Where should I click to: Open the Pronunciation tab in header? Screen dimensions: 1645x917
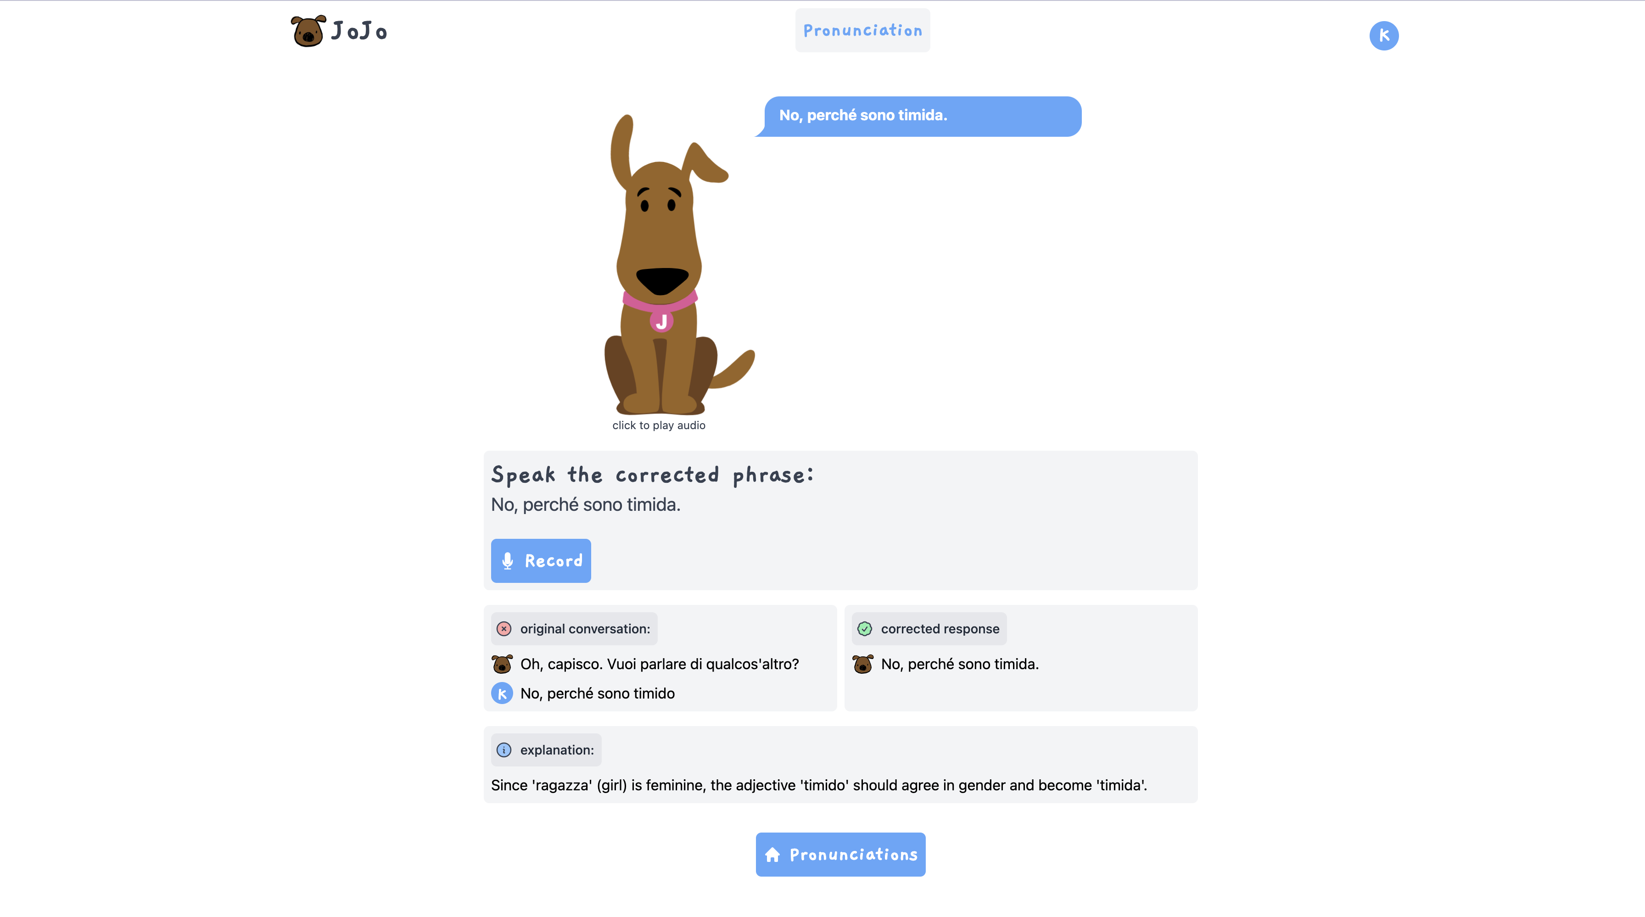863,30
